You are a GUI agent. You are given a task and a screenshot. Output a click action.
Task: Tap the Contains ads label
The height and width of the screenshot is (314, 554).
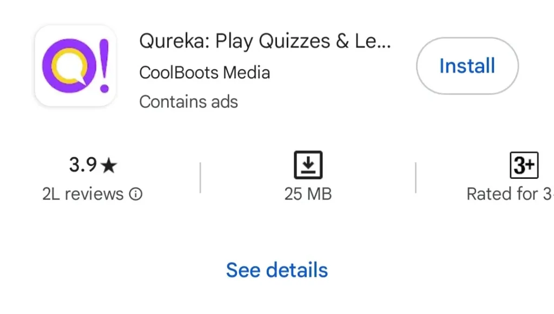point(188,102)
